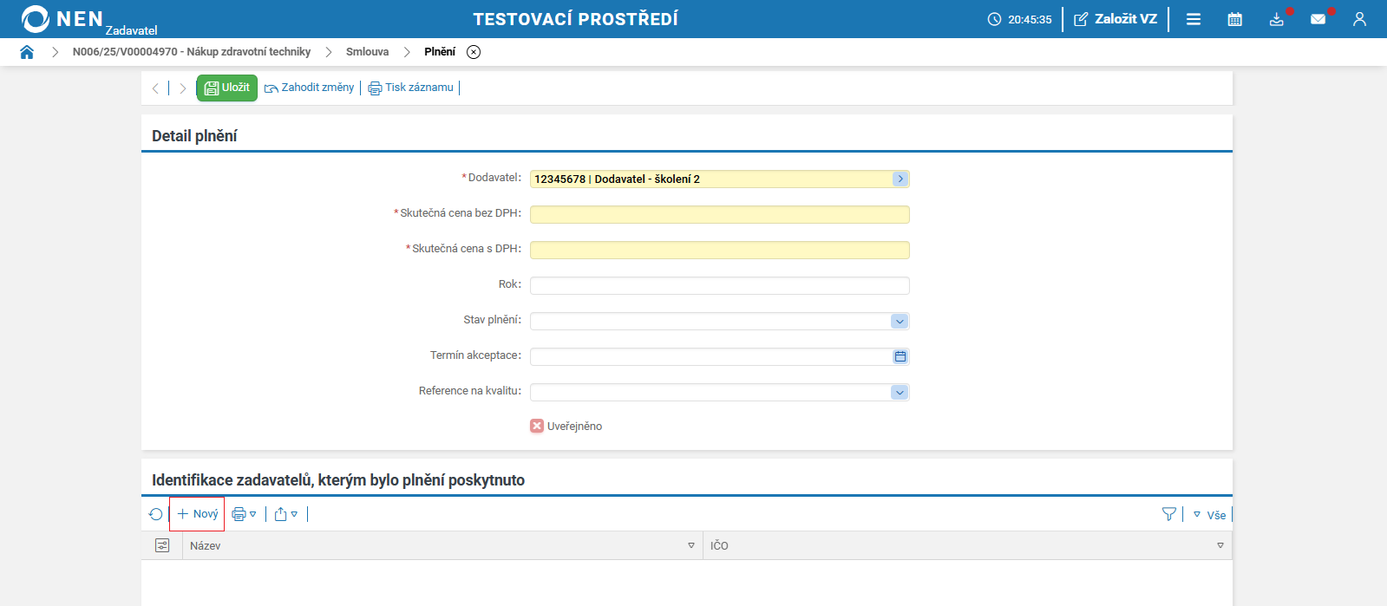Expand Stav plnění dropdown
The width and height of the screenshot is (1387, 606).
[x=900, y=321]
